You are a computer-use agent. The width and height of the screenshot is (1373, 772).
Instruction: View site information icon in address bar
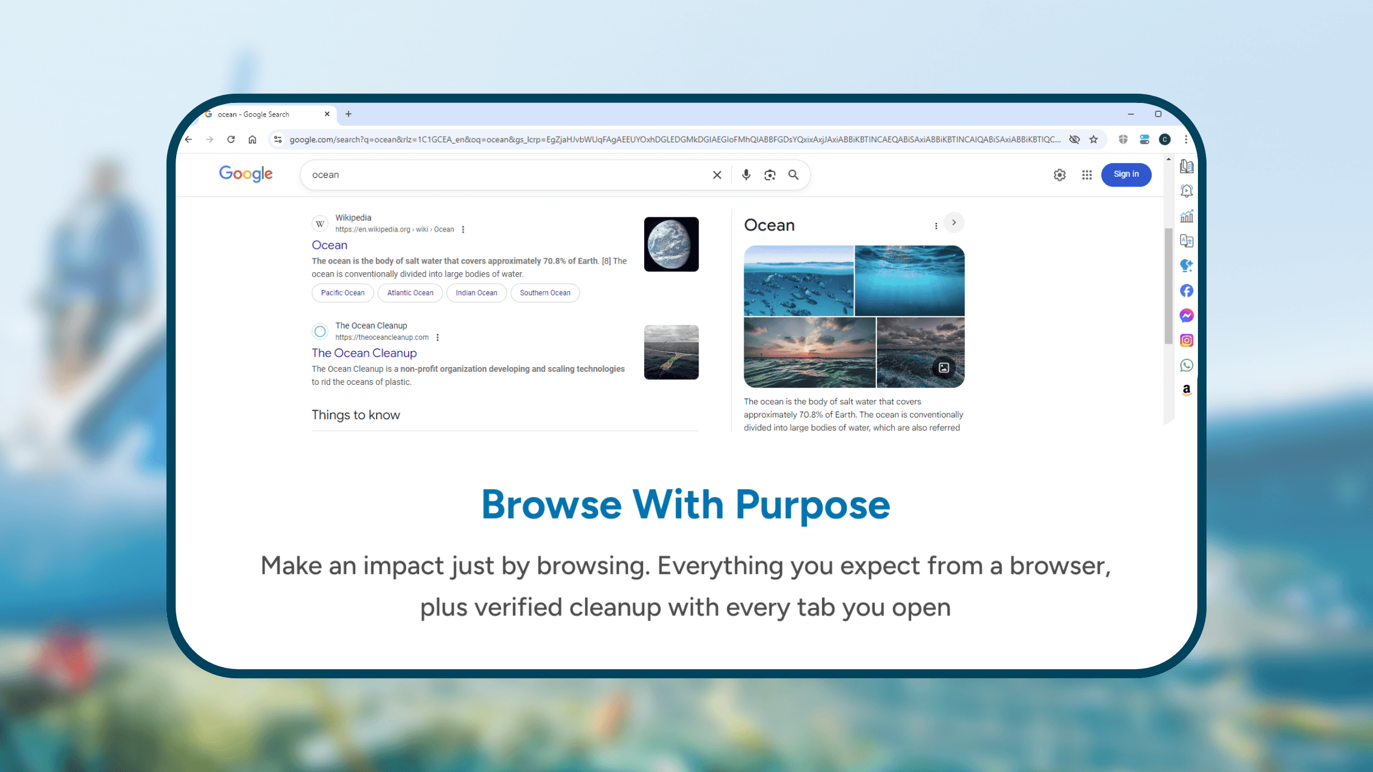[277, 140]
